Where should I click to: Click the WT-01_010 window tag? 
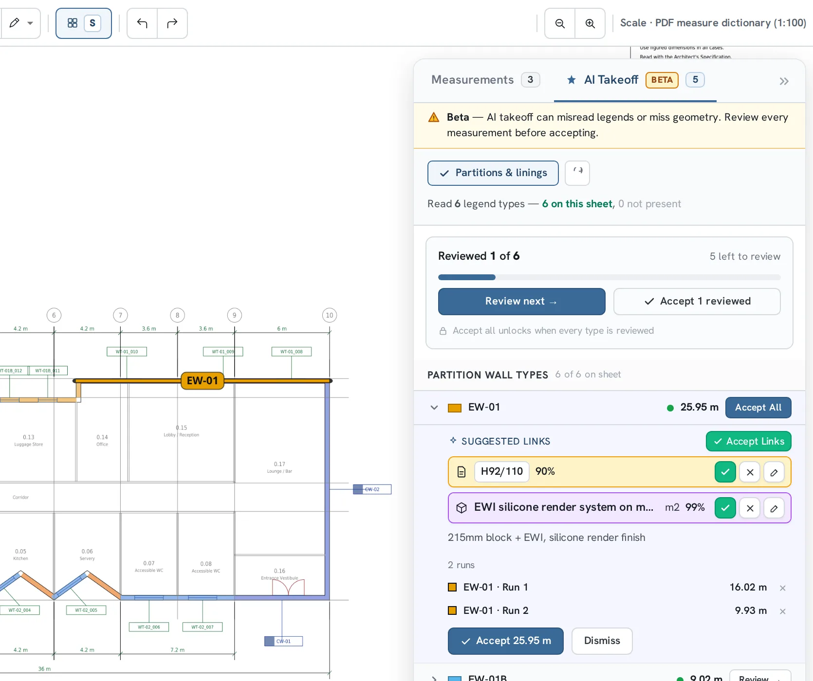pos(127,352)
